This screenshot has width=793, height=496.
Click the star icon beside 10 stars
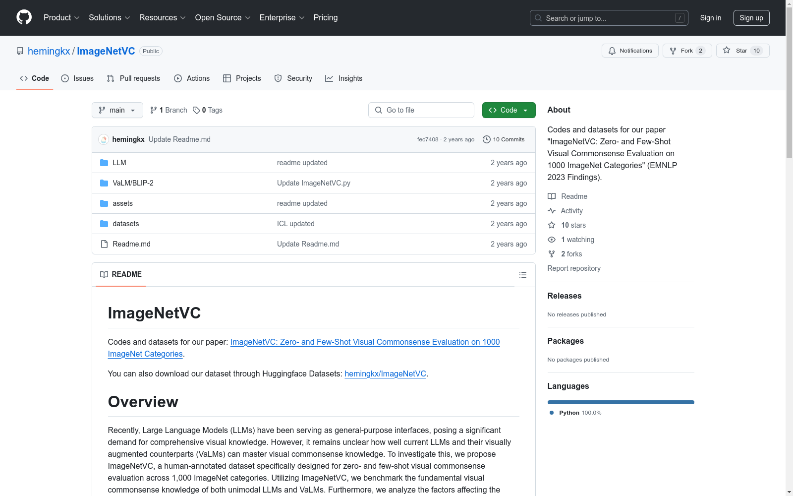click(x=552, y=225)
